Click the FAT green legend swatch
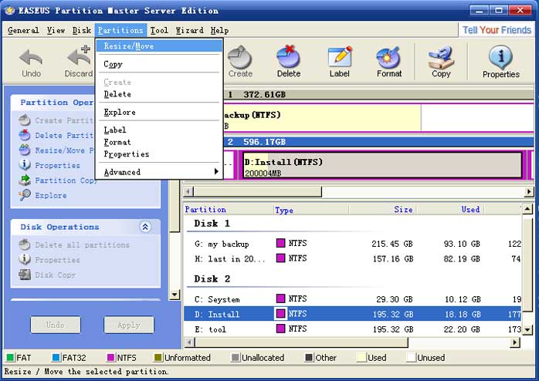 10,357
